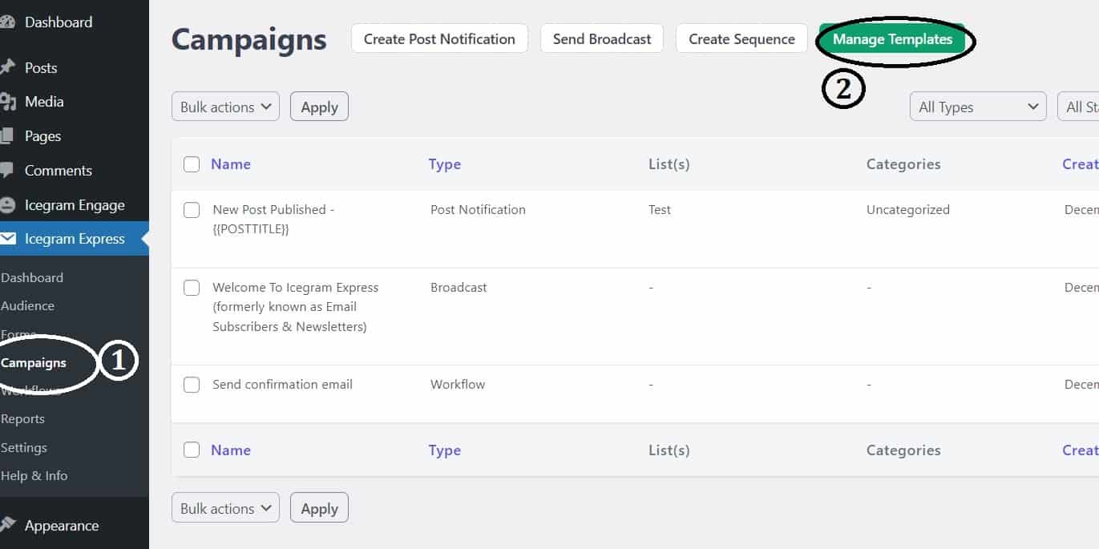Sort by Type column header
This screenshot has height=549, width=1099.
coord(445,164)
